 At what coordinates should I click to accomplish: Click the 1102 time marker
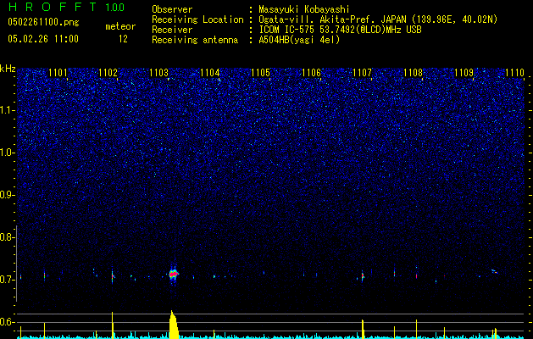pyautogui.click(x=108, y=73)
